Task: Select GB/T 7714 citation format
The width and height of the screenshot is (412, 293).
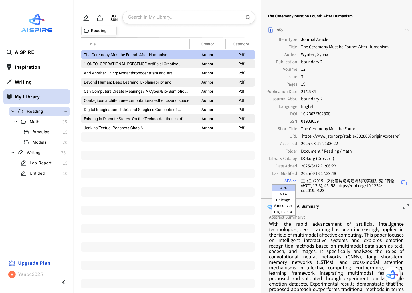Action: tap(283, 212)
